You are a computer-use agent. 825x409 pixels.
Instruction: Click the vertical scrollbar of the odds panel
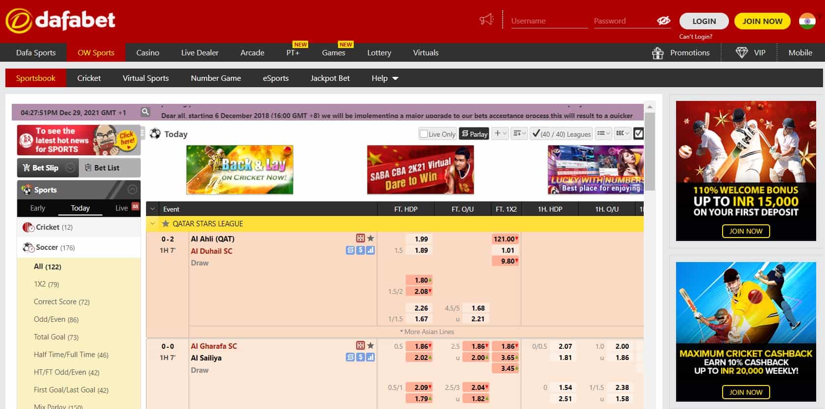[650, 151]
